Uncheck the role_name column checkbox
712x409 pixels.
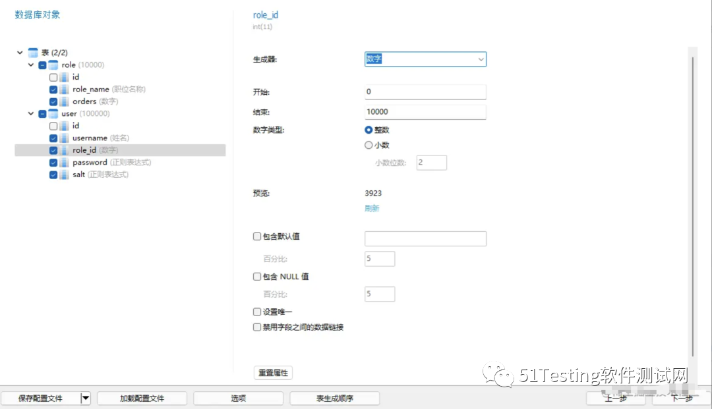53,89
